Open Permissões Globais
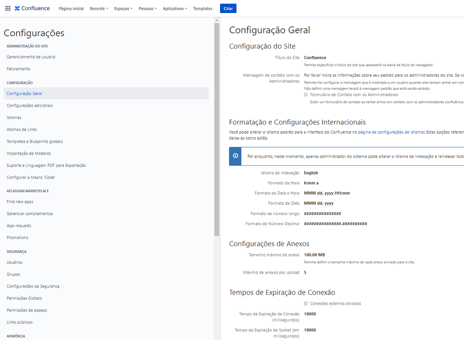Image resolution: width=464 pixels, height=340 pixels. 24,298
